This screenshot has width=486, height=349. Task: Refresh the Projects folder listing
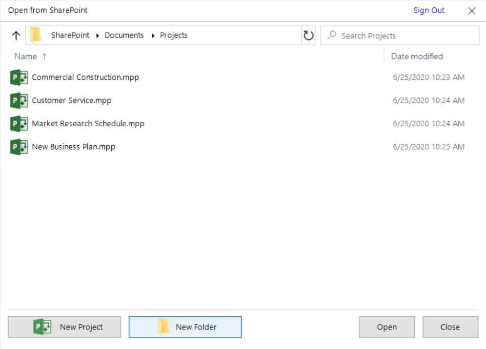[x=308, y=36]
